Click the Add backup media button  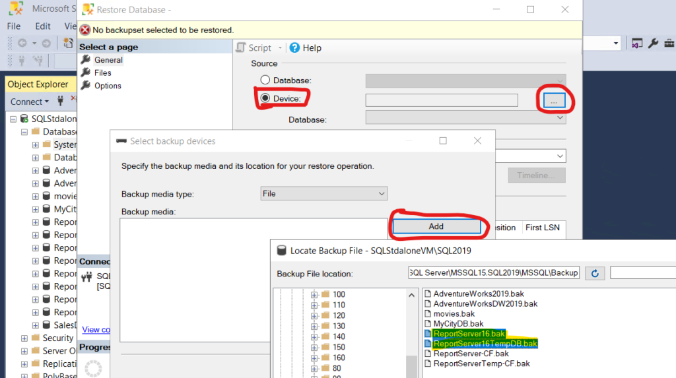coord(436,226)
